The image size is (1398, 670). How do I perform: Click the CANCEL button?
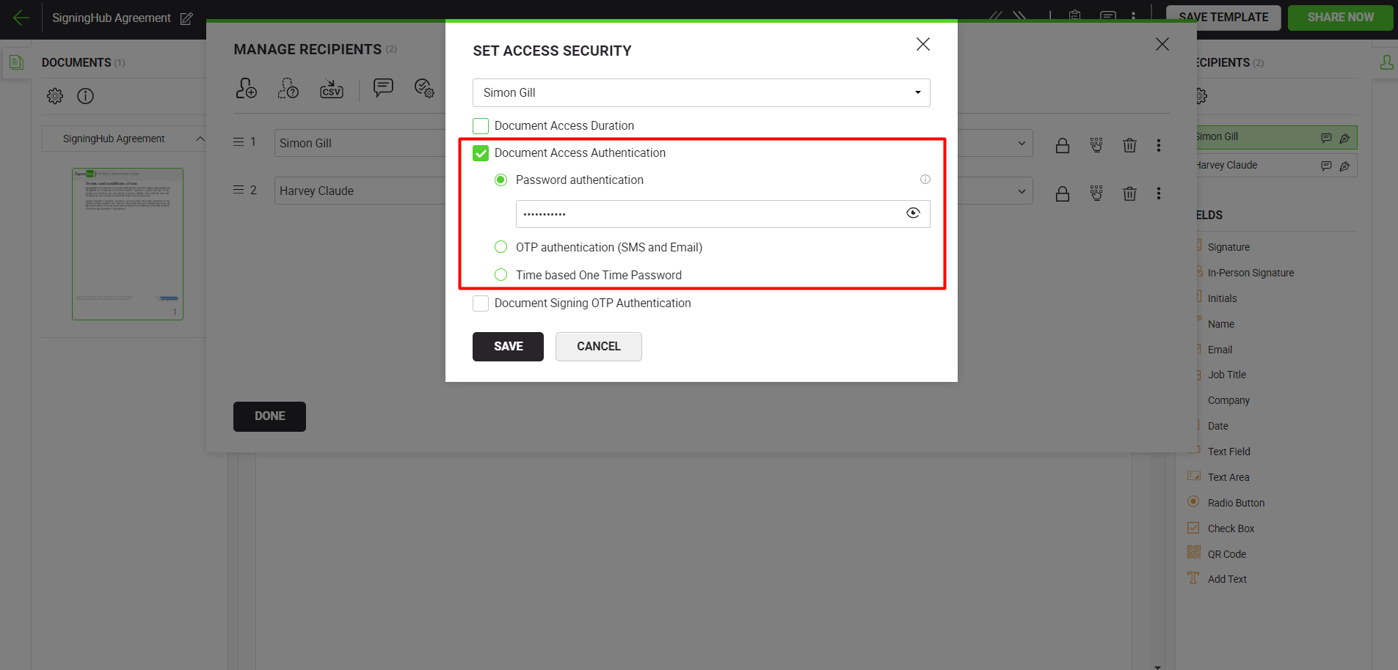598,347
